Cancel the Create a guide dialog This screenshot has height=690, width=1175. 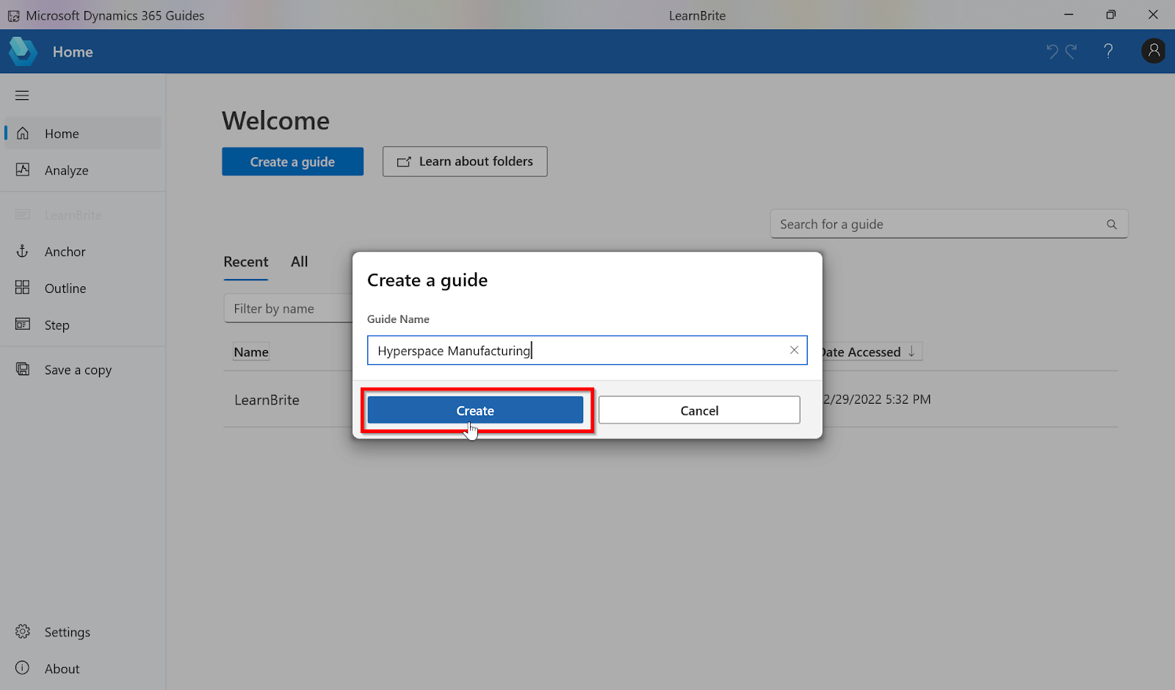(699, 410)
